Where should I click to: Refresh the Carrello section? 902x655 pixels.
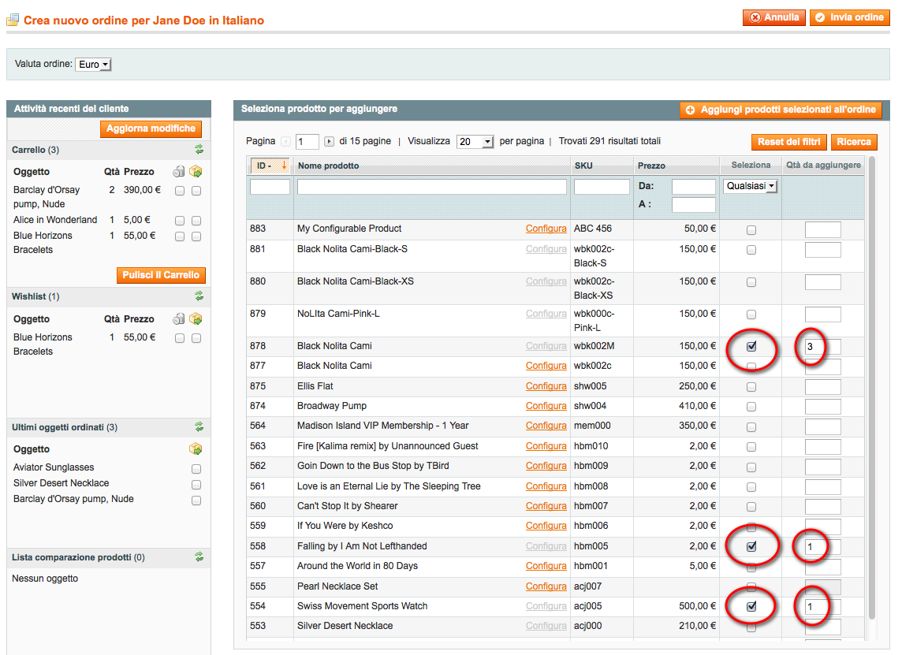point(199,150)
